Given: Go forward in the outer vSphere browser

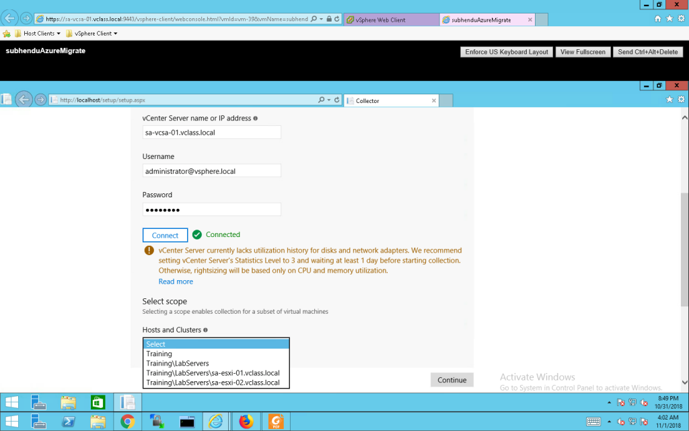Looking at the screenshot, I should [x=26, y=18].
